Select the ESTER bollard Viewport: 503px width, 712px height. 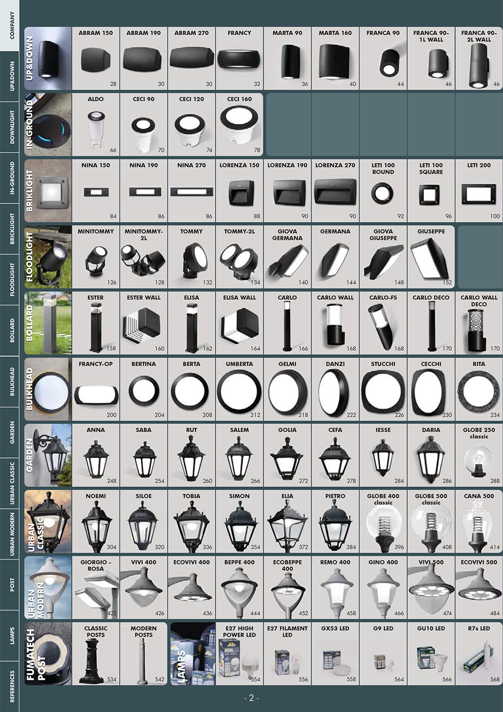click(x=96, y=323)
